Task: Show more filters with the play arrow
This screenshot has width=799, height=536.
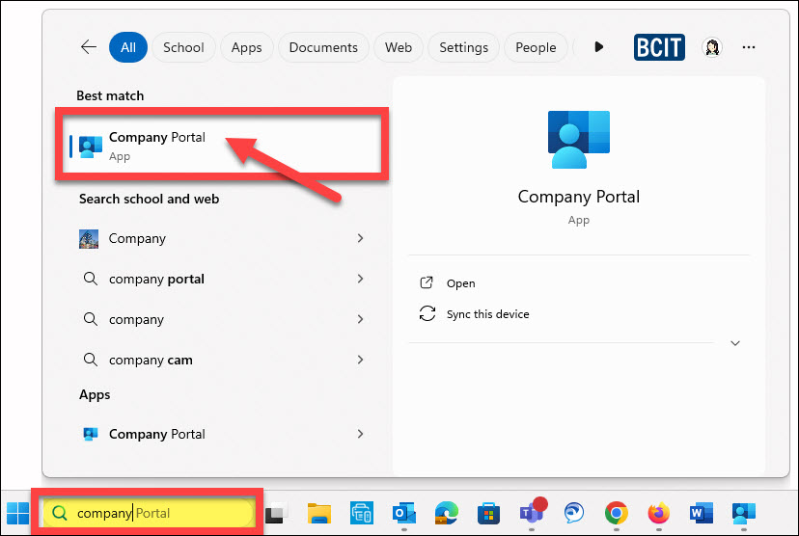Action: click(598, 47)
